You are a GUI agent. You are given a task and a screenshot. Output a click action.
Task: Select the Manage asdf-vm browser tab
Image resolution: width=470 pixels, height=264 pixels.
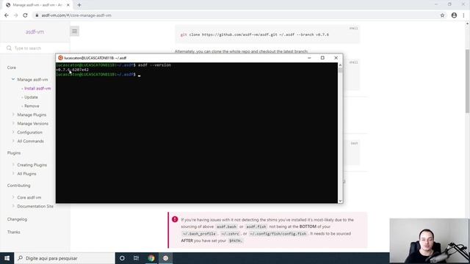click(x=37, y=5)
